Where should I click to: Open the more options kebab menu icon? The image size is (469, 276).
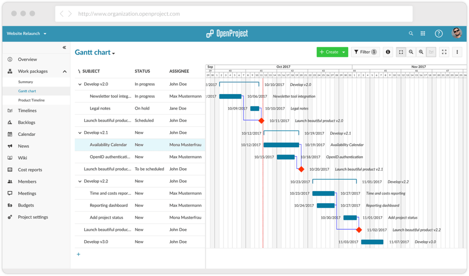pos(457,52)
